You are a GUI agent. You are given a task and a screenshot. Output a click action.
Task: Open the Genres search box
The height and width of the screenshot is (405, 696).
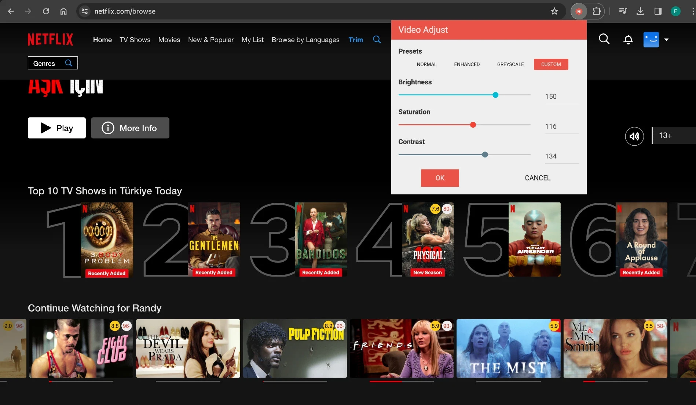tap(53, 63)
